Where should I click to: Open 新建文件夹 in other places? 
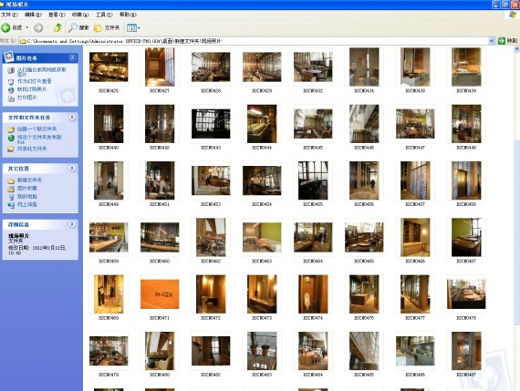(29, 180)
